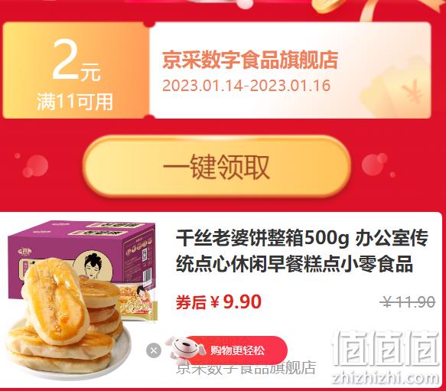Click coupon validity dates 2023.01.14-2023.01.16

pyautogui.click(x=246, y=86)
